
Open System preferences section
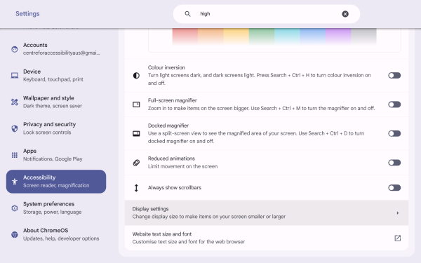56,208
